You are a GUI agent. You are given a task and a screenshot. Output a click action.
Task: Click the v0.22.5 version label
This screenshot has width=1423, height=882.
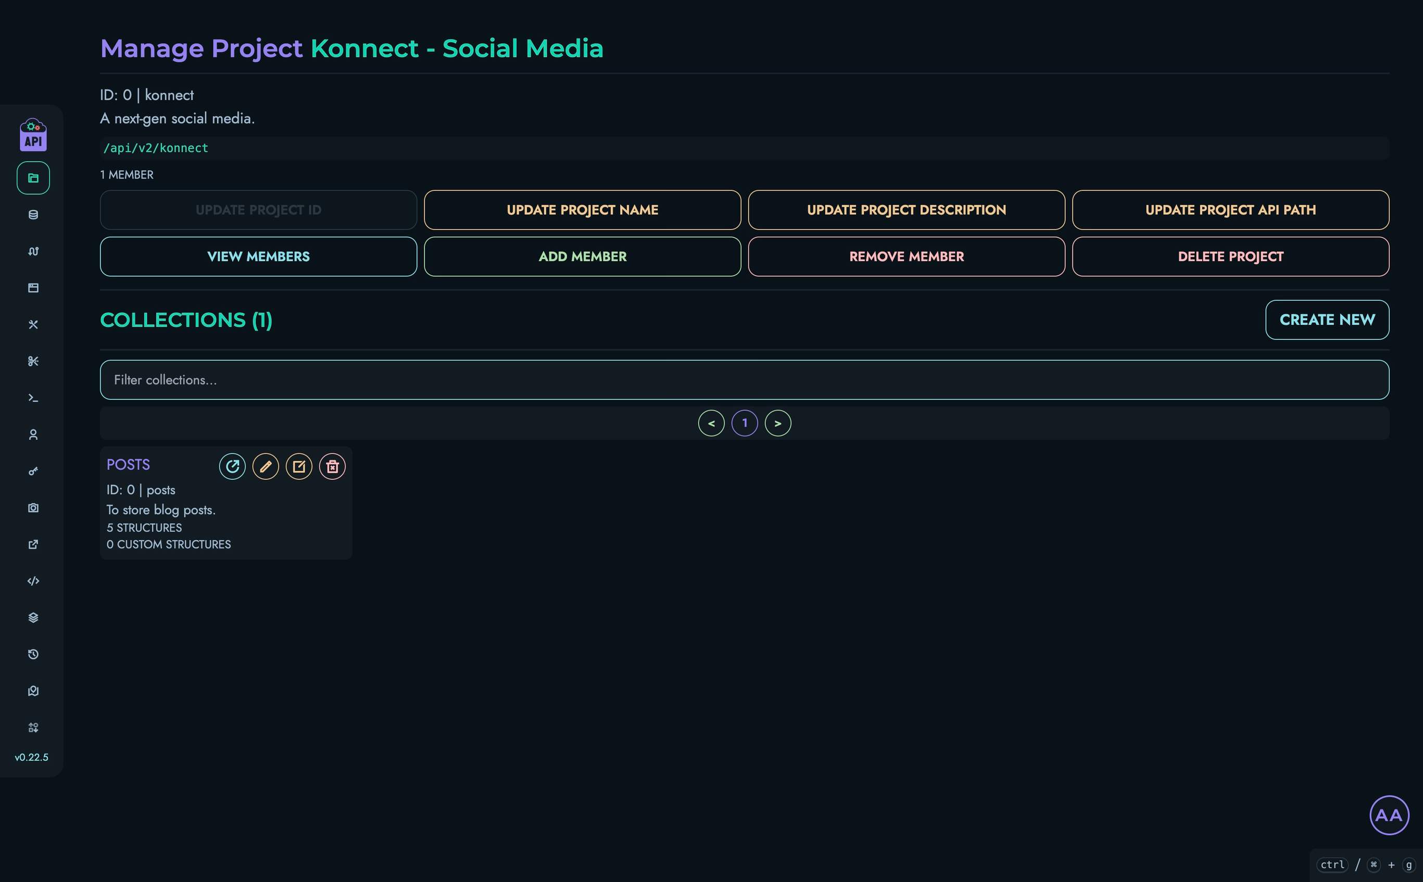tap(32, 757)
